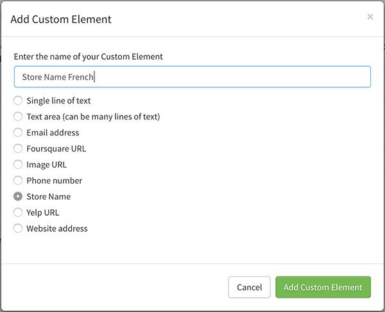Click the Cancel button
The width and height of the screenshot is (385, 312).
249,287
